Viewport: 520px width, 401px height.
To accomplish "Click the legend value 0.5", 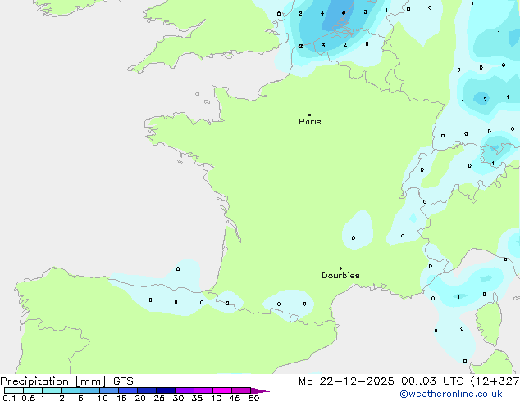I will point(29,398).
